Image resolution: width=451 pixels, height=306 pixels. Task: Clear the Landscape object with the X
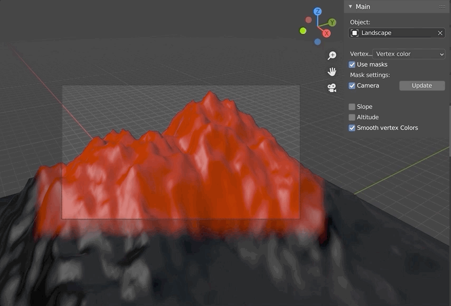(440, 33)
